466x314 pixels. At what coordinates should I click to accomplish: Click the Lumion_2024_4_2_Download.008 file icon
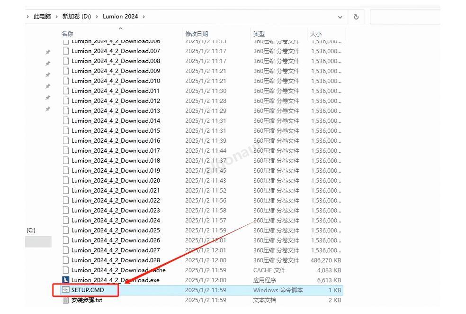pyautogui.click(x=66, y=61)
